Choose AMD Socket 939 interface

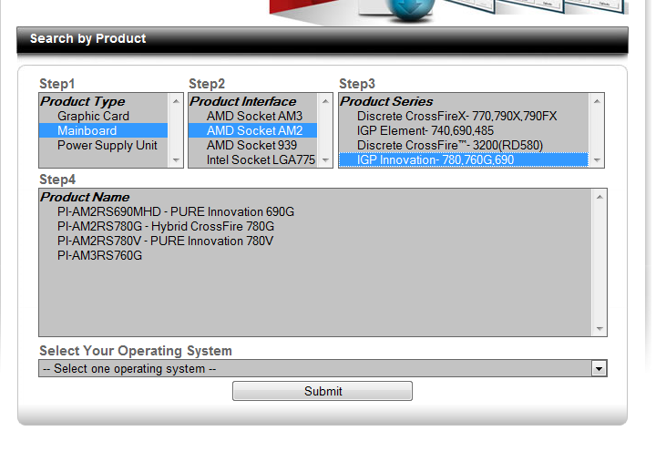(x=253, y=145)
